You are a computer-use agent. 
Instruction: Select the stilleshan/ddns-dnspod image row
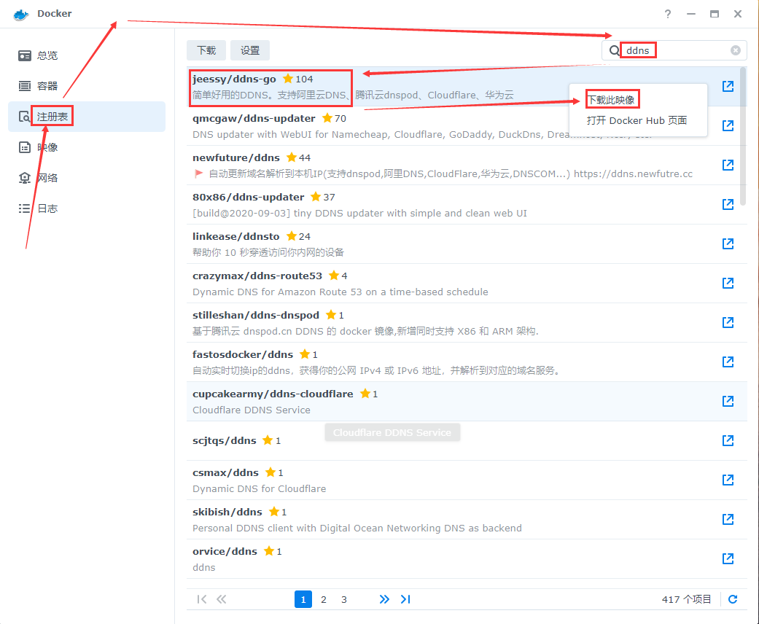[467, 323]
